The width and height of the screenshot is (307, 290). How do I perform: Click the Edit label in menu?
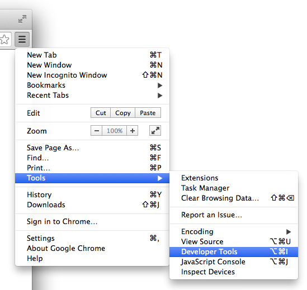click(x=34, y=113)
